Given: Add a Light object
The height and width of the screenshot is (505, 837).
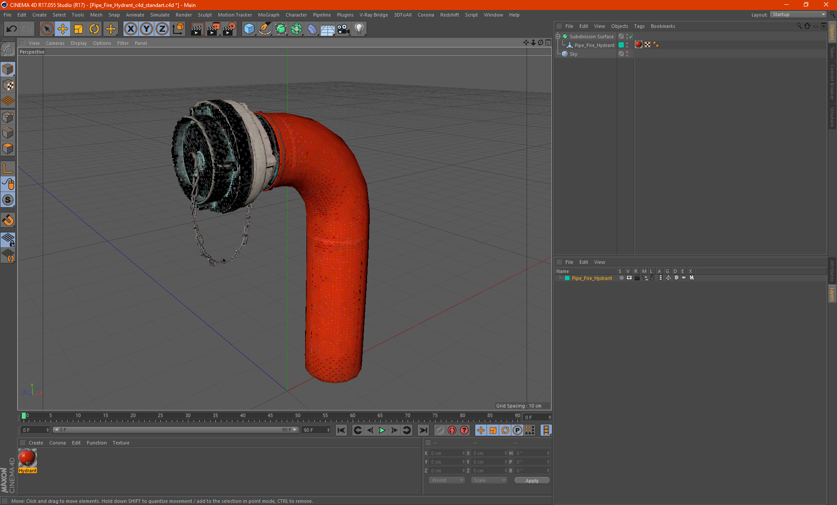Looking at the screenshot, I should [x=359, y=29].
